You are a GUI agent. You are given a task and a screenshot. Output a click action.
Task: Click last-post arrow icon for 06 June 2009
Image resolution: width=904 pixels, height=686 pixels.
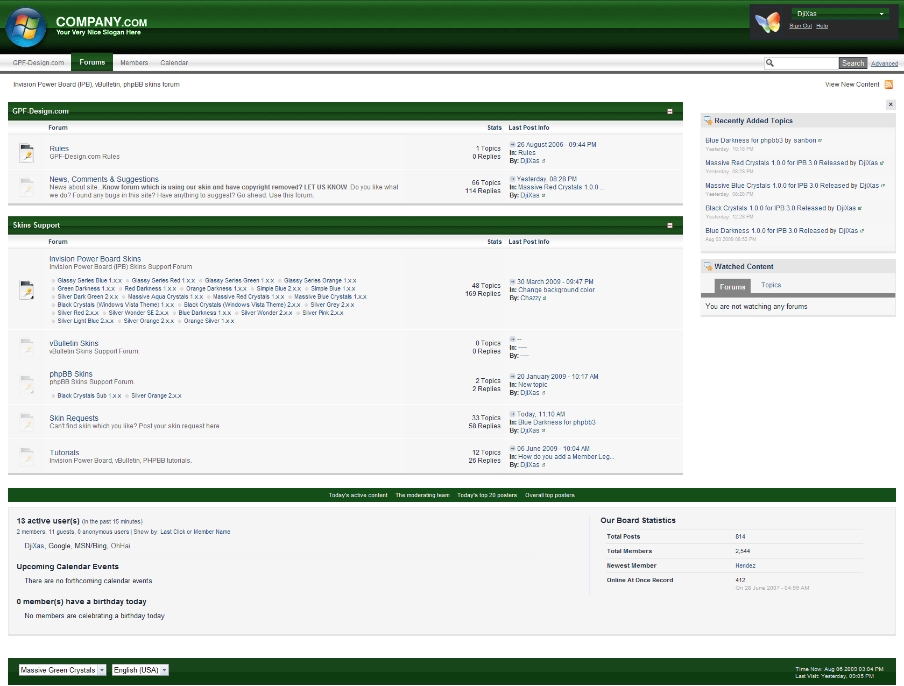[x=512, y=449]
